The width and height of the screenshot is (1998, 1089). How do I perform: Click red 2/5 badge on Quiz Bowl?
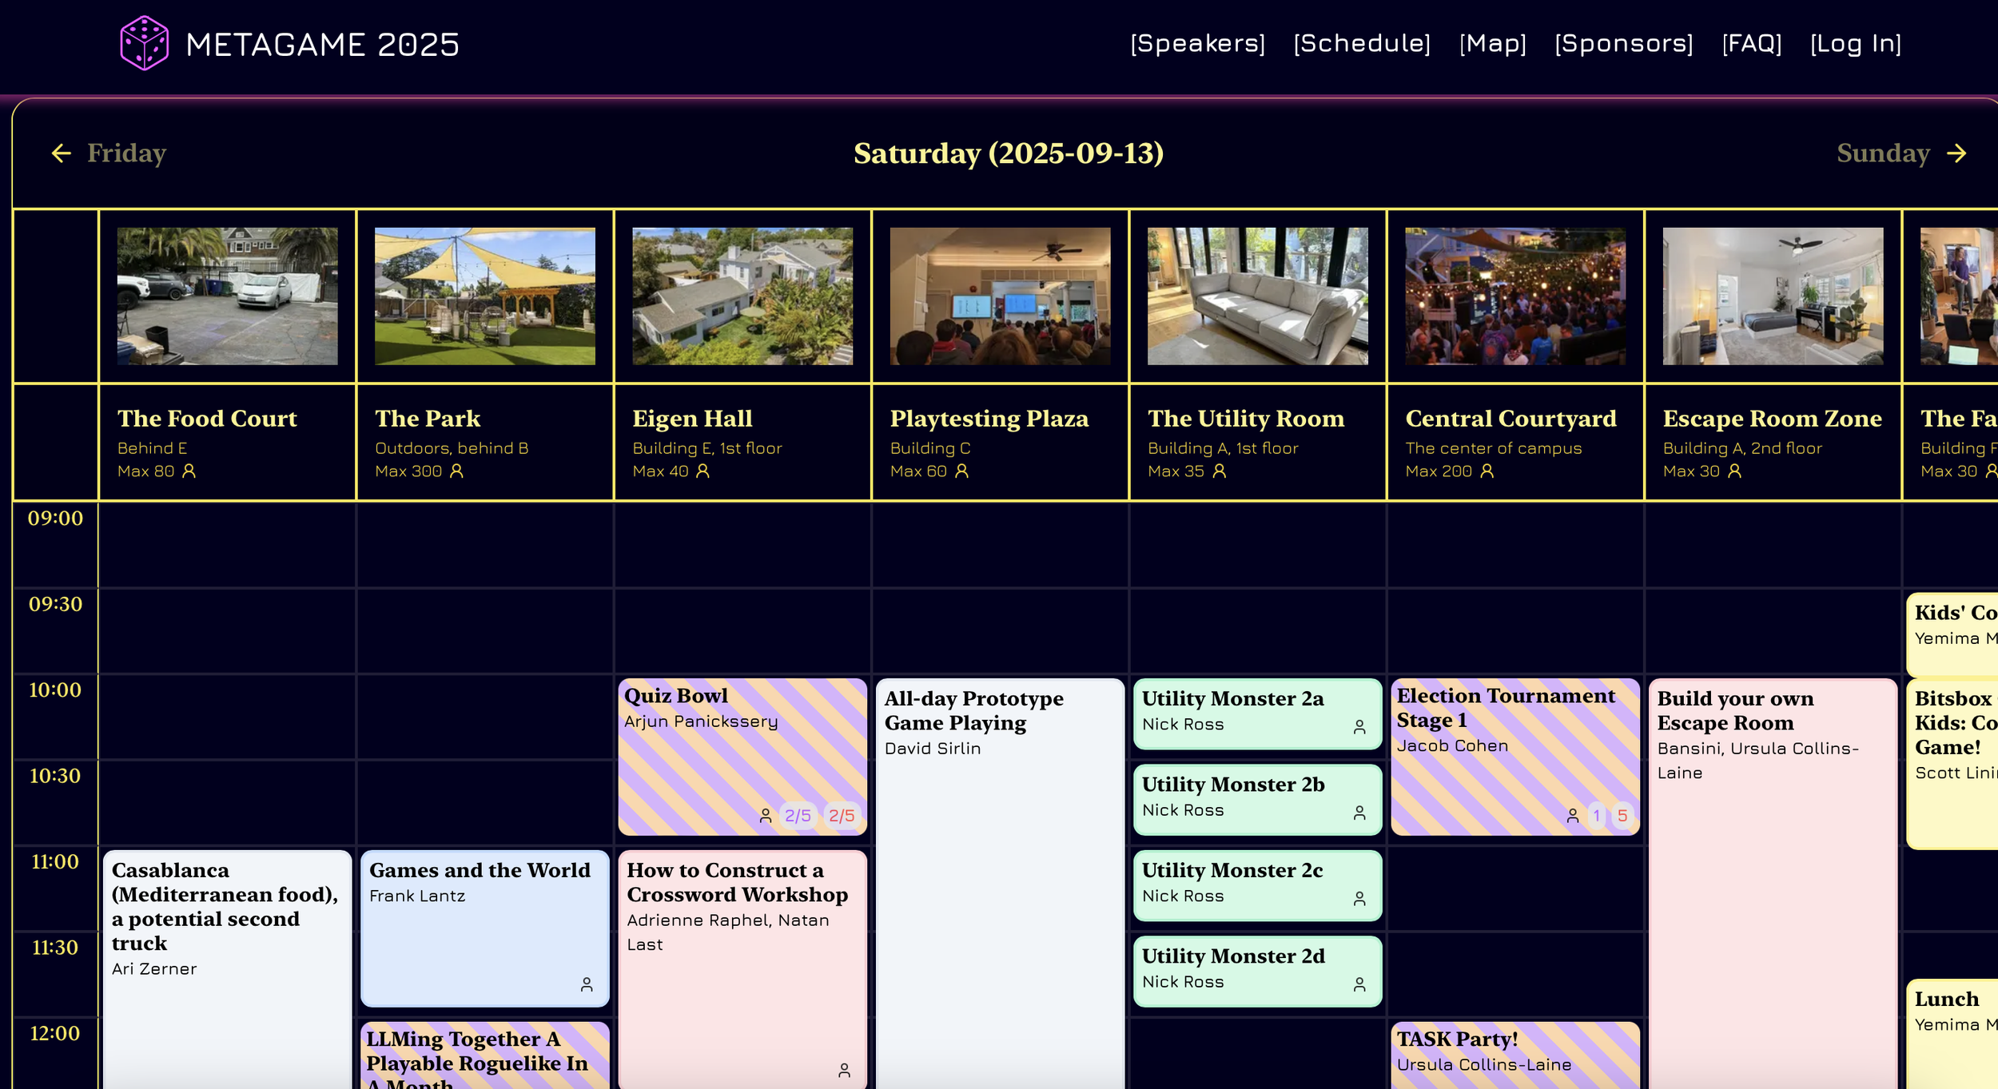[x=842, y=816]
